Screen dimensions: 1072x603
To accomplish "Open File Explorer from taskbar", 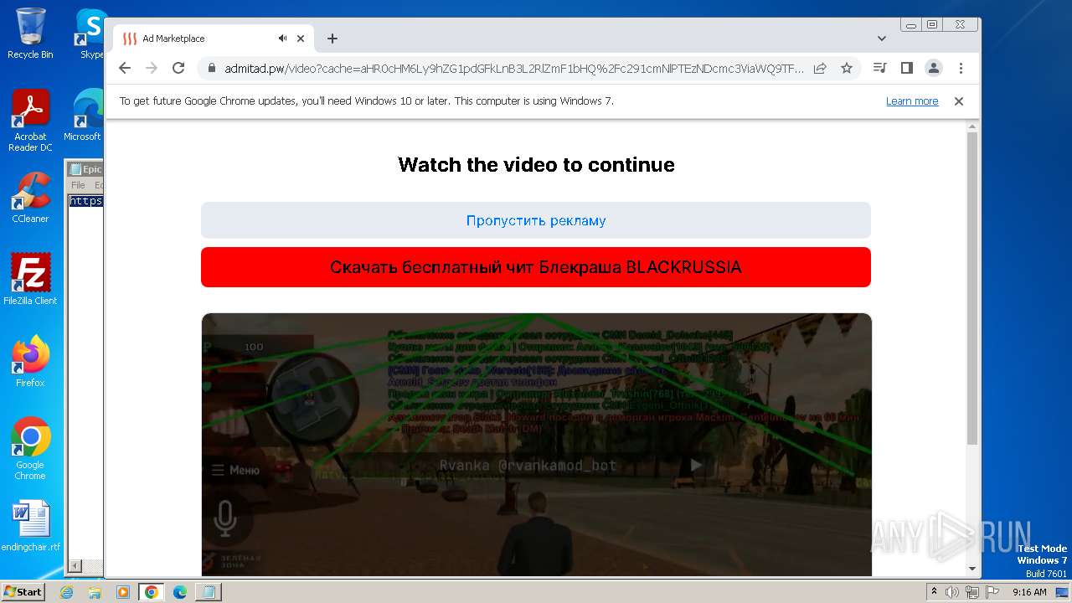I will (95, 592).
